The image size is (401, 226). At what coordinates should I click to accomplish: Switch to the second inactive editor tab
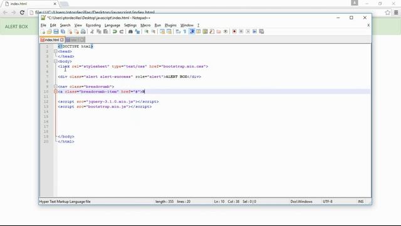tap(75, 40)
